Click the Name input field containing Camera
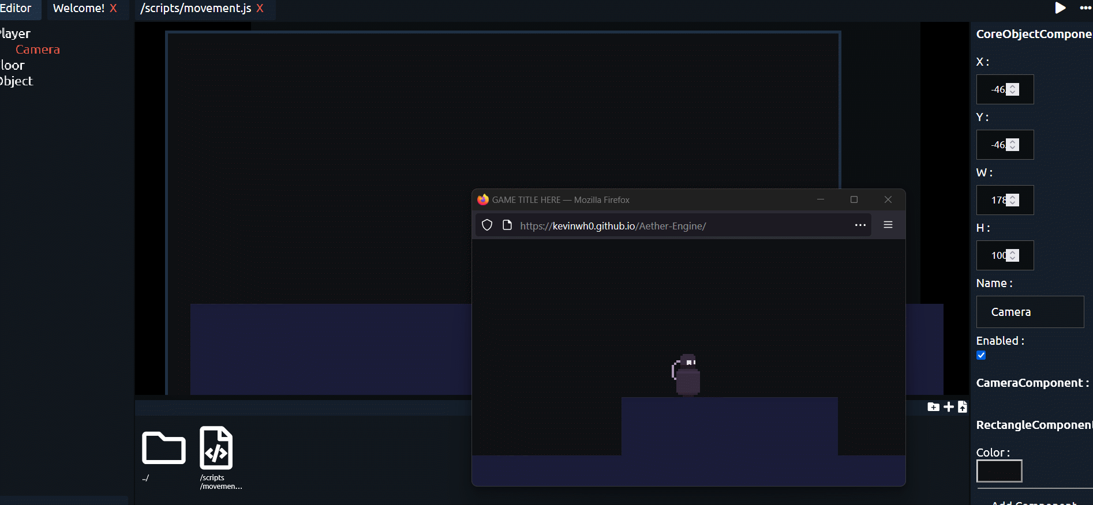 coord(1030,312)
